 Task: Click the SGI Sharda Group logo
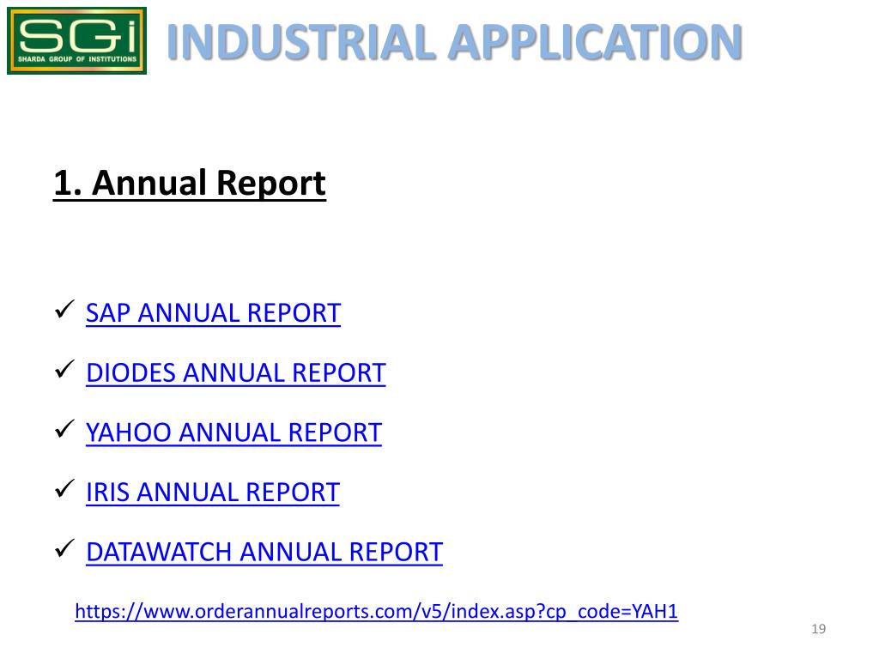click(76, 41)
